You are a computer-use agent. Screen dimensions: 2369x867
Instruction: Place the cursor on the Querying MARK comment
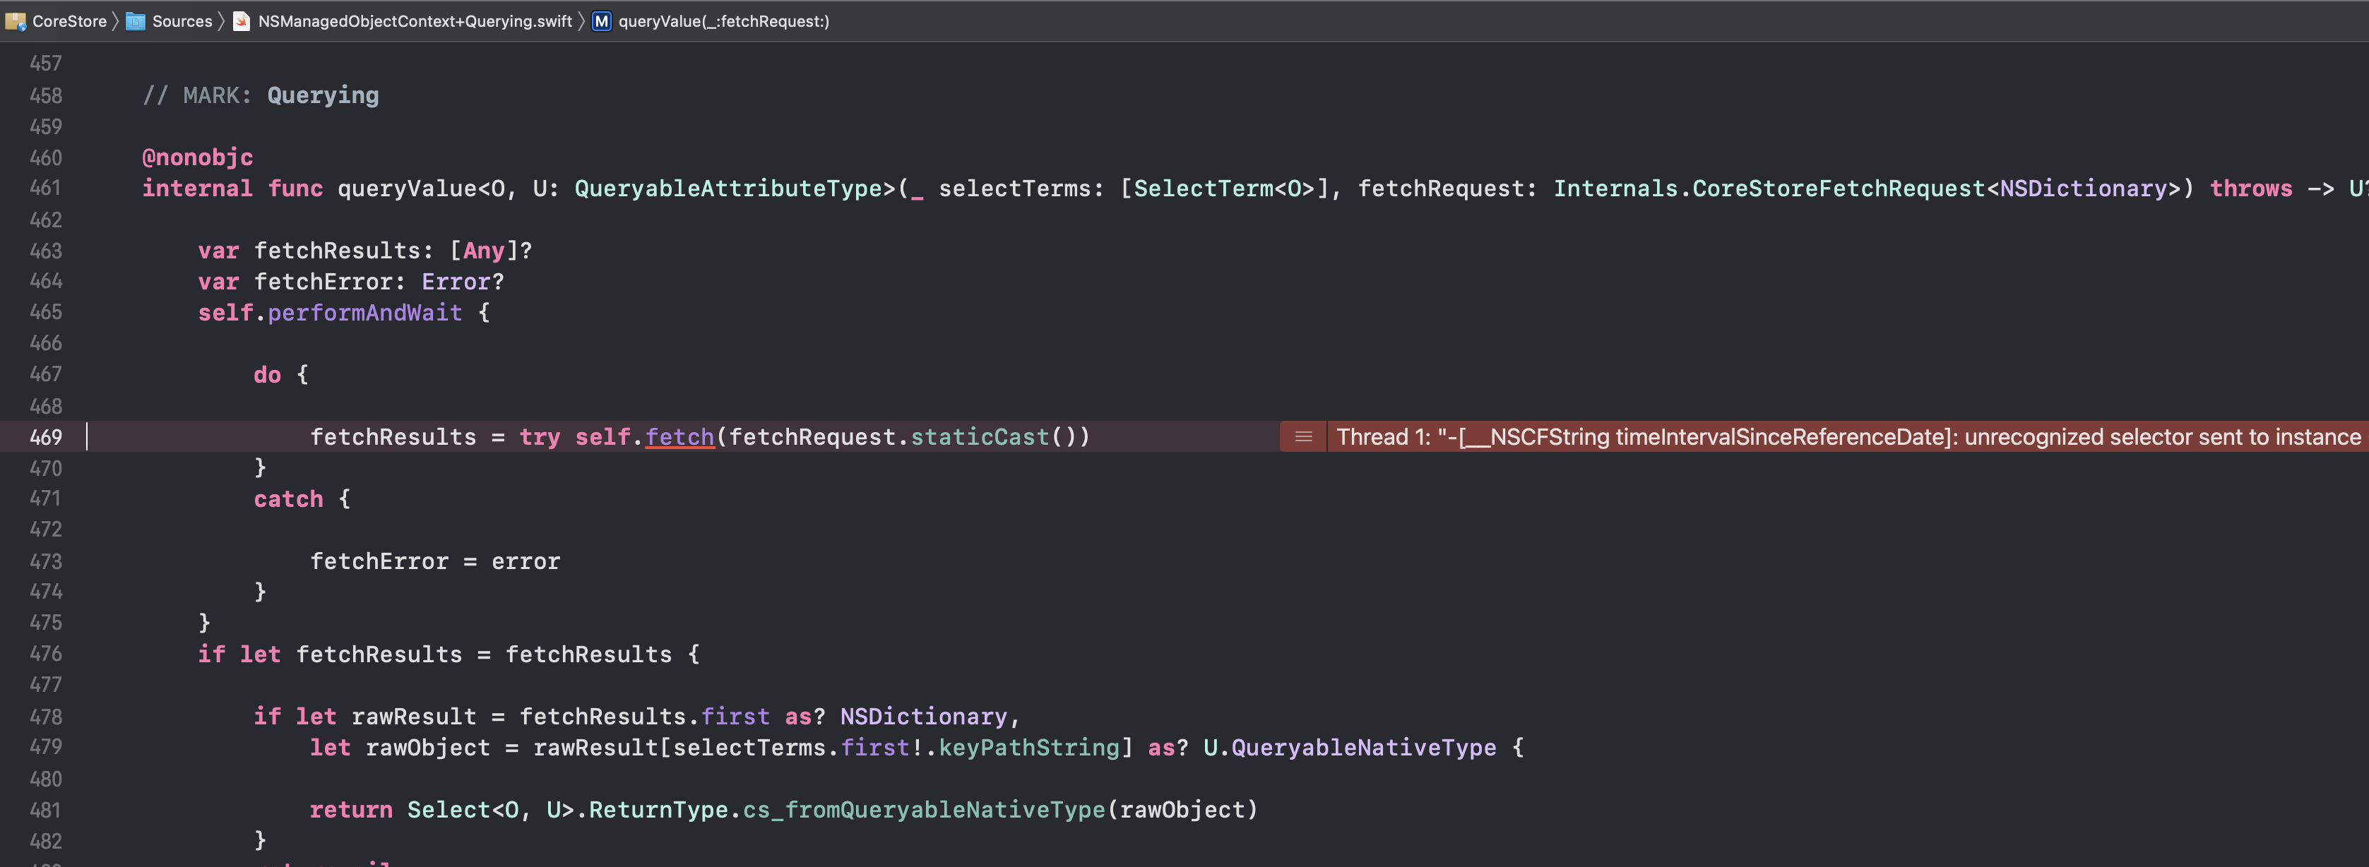click(322, 95)
